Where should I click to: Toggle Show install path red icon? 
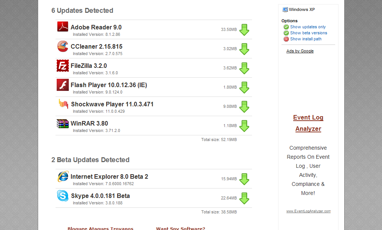tap(286, 39)
